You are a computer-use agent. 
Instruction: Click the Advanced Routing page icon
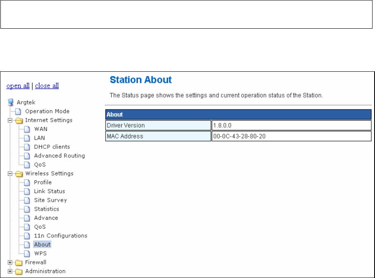pos(27,156)
